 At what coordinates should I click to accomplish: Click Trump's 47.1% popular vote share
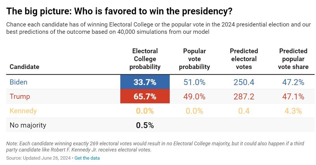tap(293, 97)
